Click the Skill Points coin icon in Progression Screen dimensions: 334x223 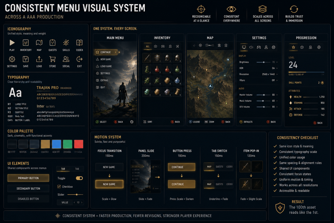pos(322,83)
